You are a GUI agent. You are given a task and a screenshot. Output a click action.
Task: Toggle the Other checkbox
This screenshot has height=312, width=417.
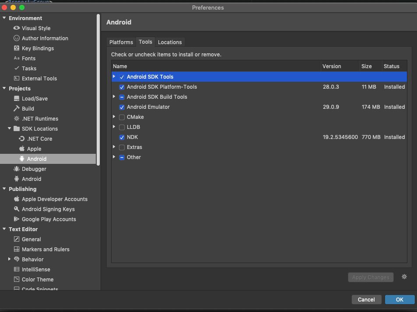click(x=122, y=157)
